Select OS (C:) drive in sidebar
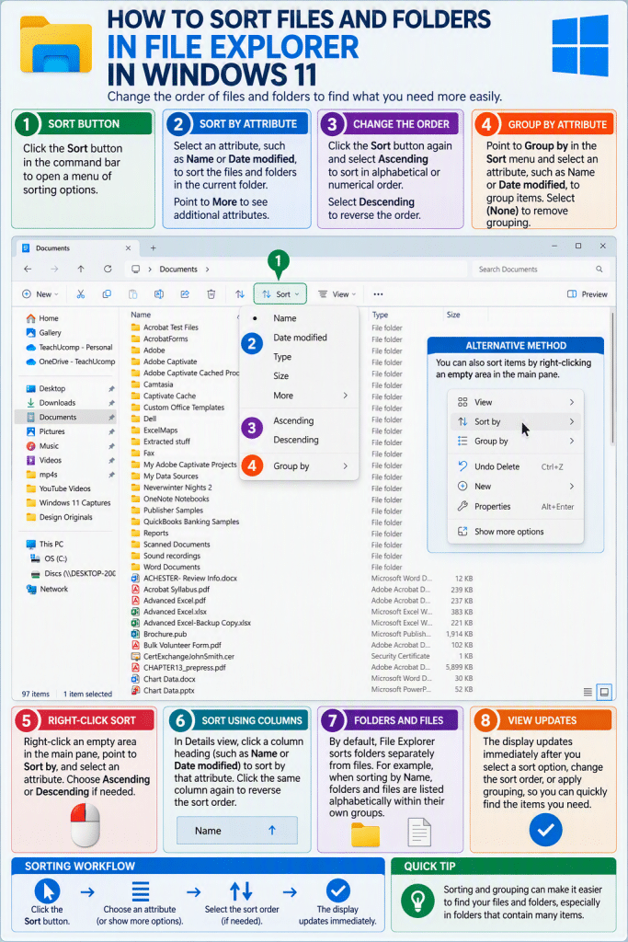Viewport: 628px width, 942px height. pos(50,558)
